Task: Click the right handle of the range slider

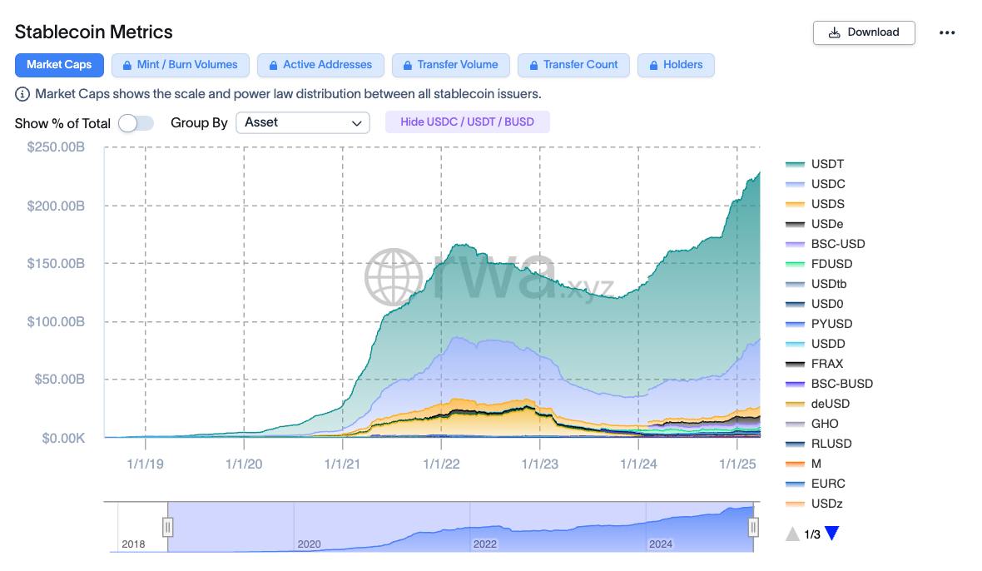Action: tap(753, 527)
